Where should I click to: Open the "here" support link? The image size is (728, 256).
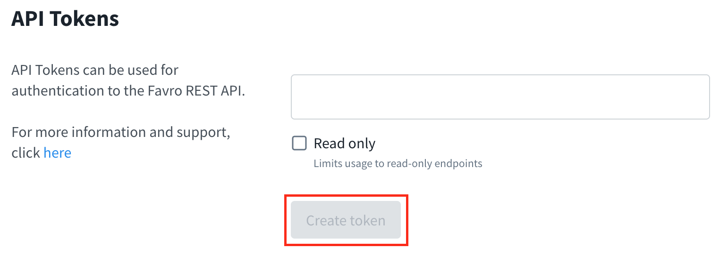[57, 153]
